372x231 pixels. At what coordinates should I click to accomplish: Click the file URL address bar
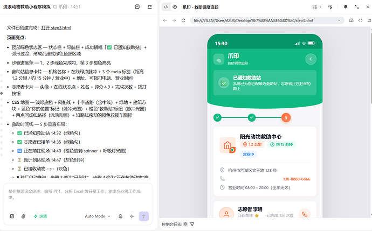coord(266,20)
